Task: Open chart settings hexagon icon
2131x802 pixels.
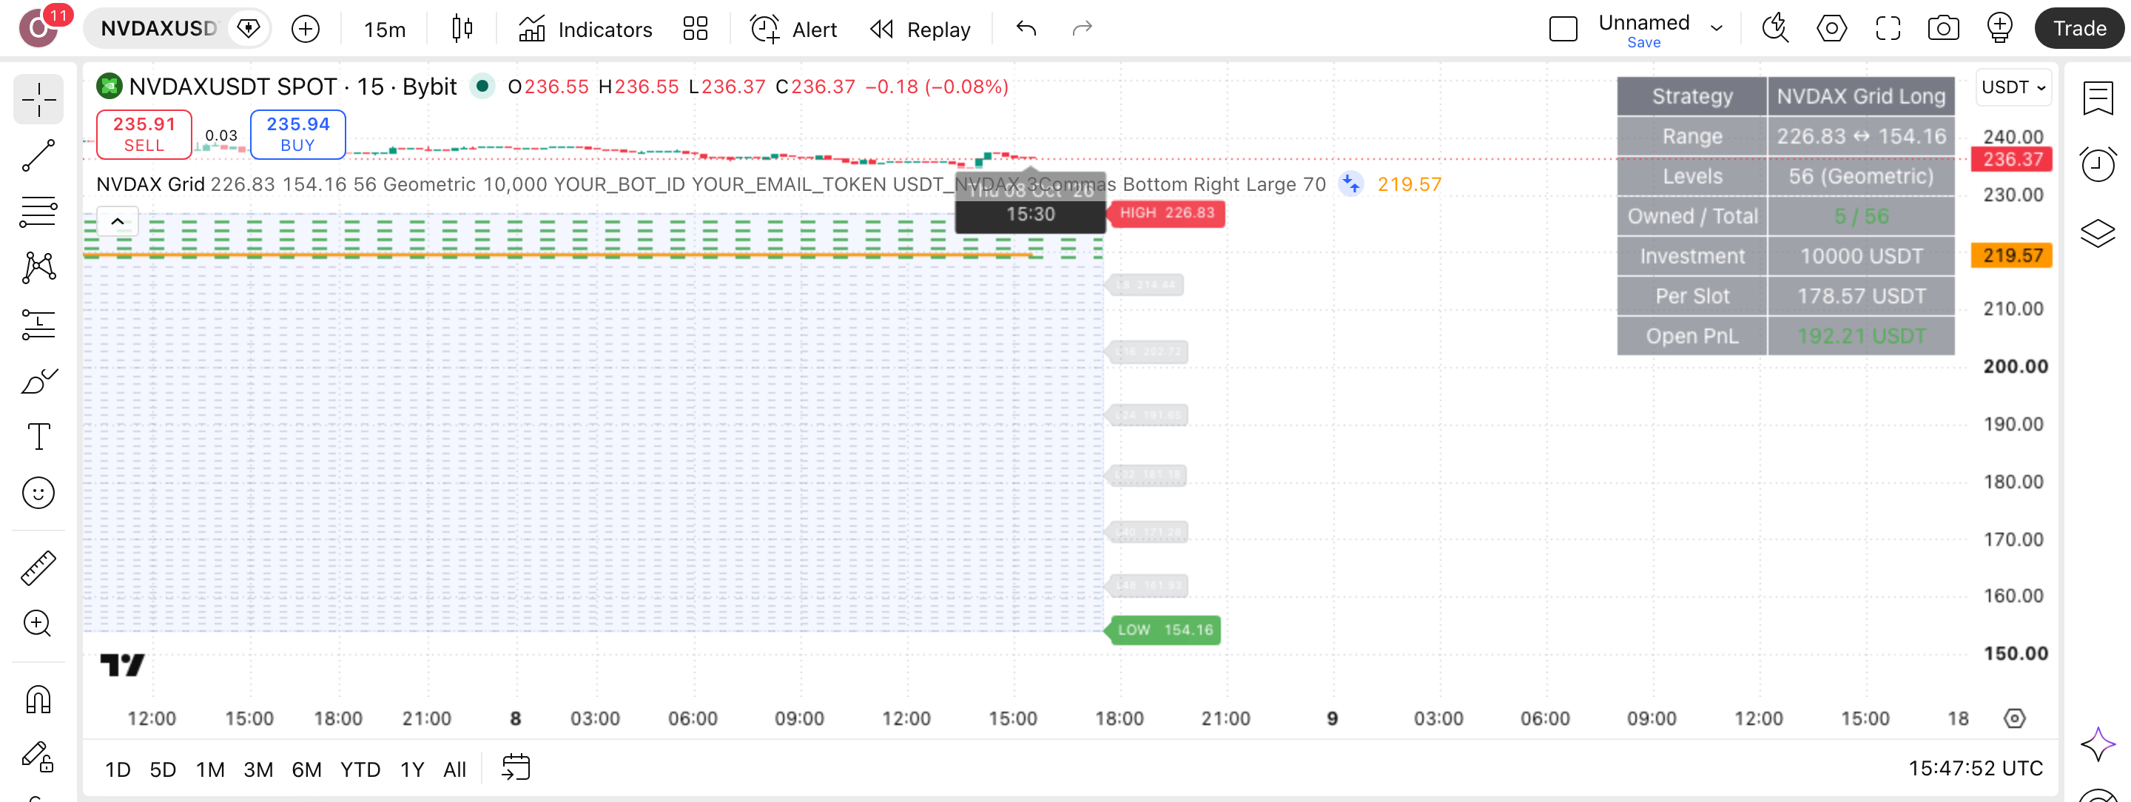Action: (x=1831, y=29)
